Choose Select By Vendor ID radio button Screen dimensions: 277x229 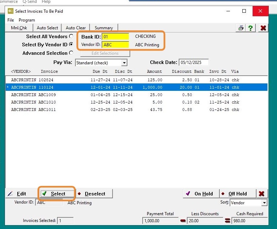click(71, 44)
